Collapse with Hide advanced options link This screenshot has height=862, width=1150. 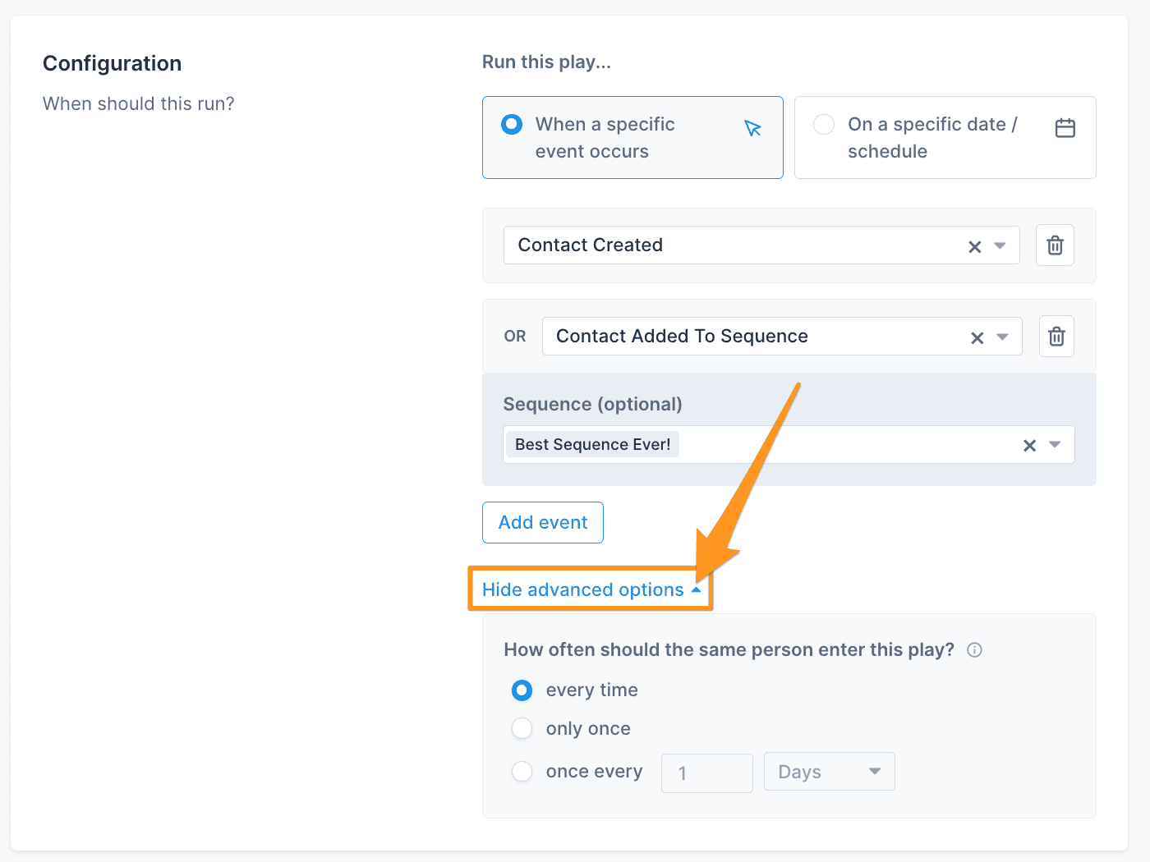pos(591,589)
